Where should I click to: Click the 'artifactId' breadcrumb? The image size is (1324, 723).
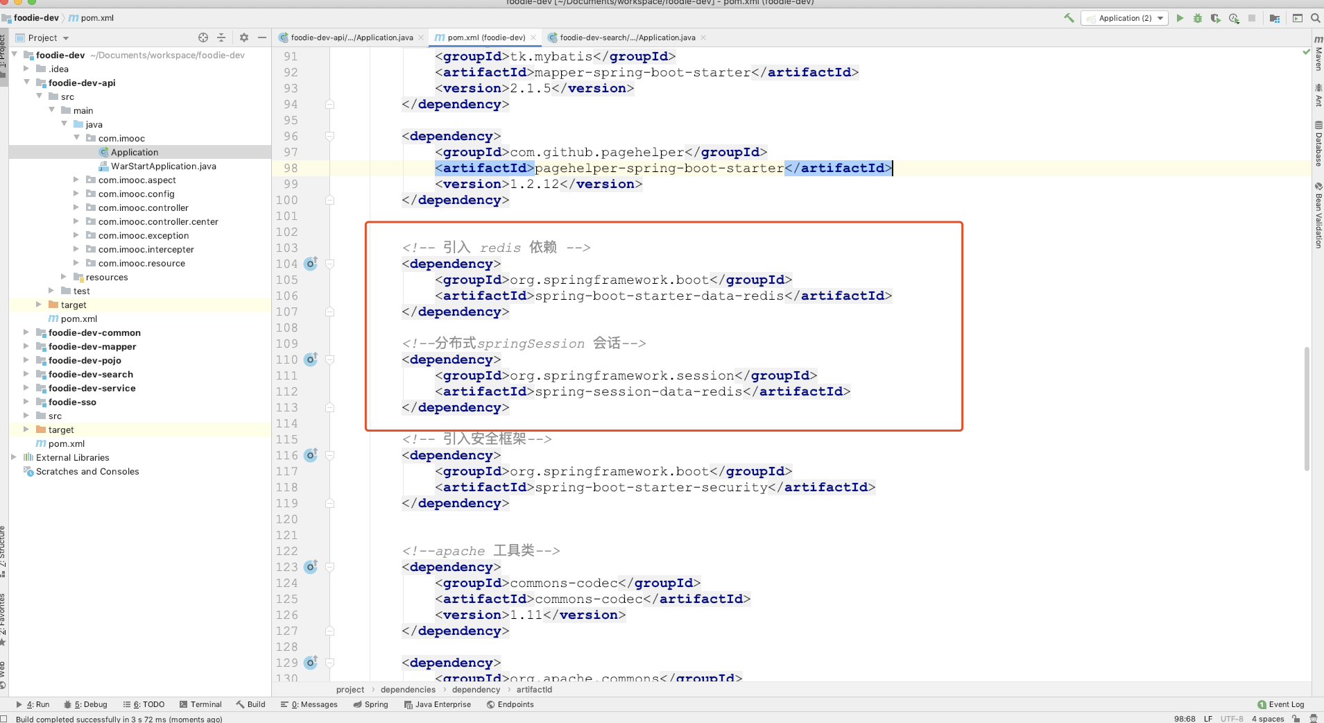click(534, 690)
